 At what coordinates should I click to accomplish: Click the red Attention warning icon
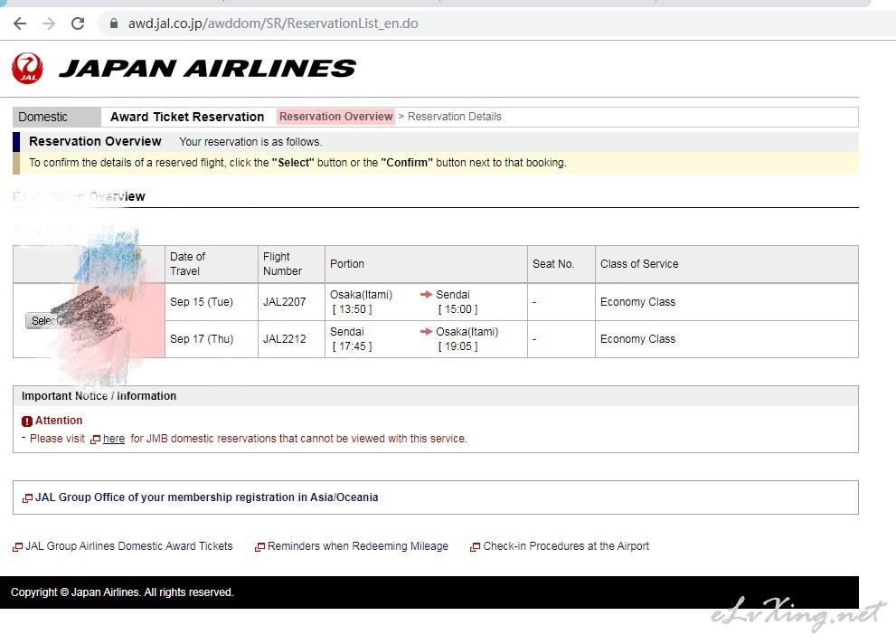pos(27,421)
